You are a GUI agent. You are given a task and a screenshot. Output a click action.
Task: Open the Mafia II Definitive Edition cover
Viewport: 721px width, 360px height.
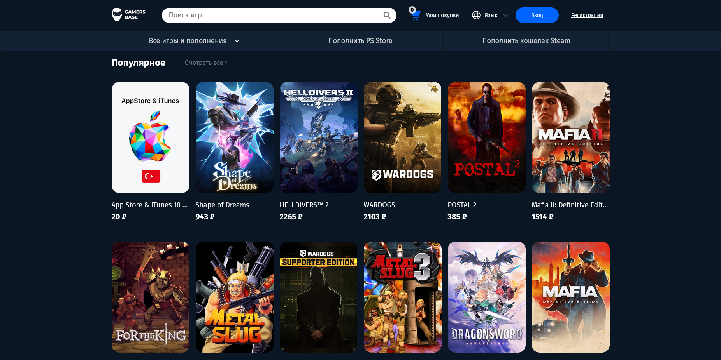point(571,137)
